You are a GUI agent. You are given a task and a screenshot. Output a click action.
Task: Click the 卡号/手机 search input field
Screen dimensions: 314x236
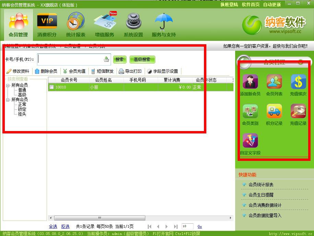[x=70, y=59]
